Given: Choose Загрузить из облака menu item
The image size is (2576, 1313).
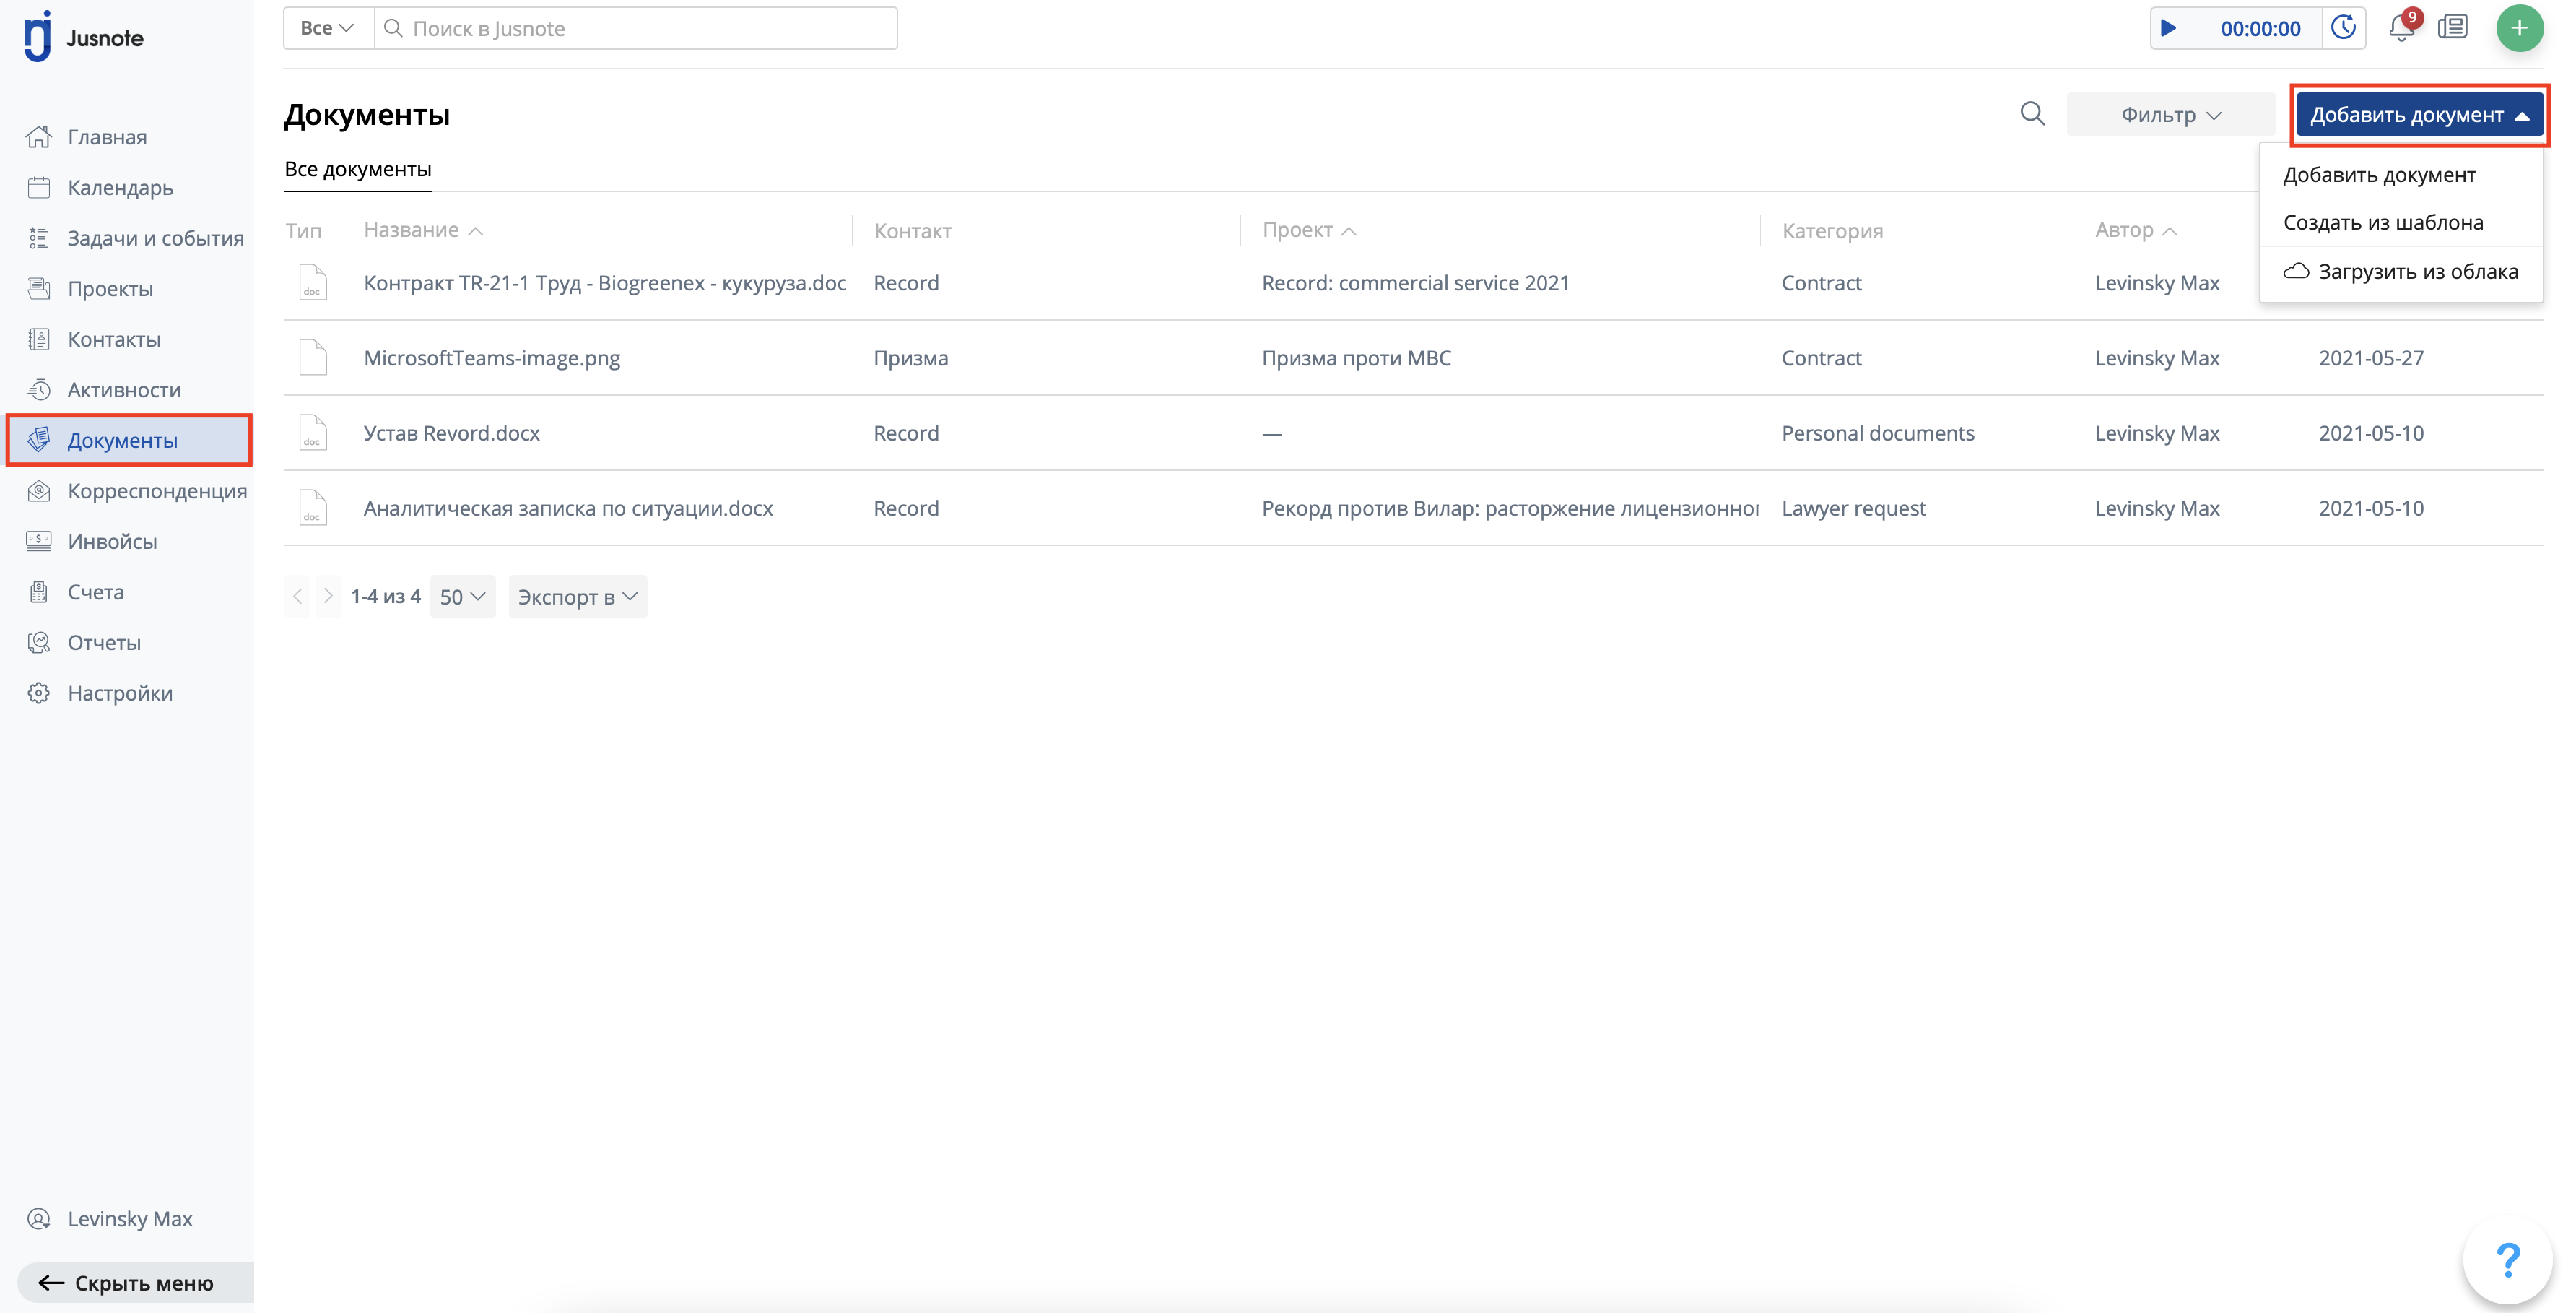Looking at the screenshot, I should point(2400,271).
